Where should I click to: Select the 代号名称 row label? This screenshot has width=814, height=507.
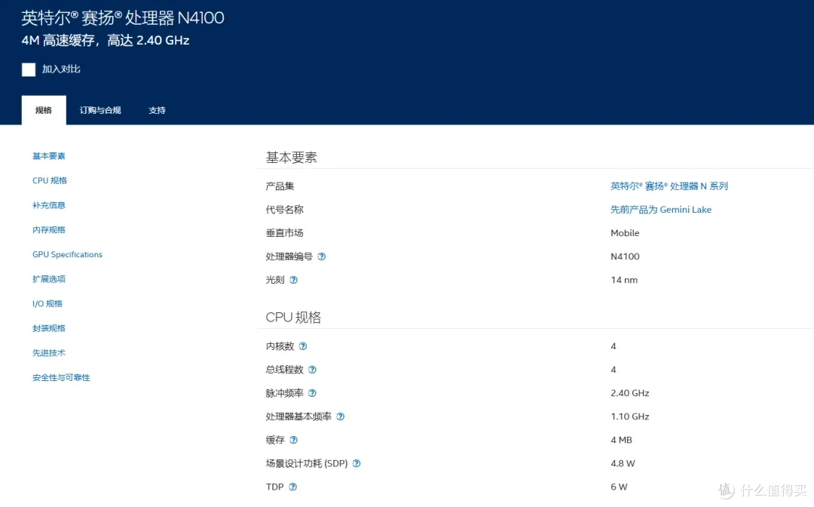(x=284, y=209)
